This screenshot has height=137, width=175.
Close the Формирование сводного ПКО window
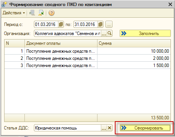[x=170, y=5]
